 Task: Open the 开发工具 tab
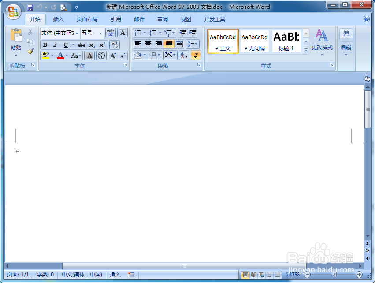point(215,19)
